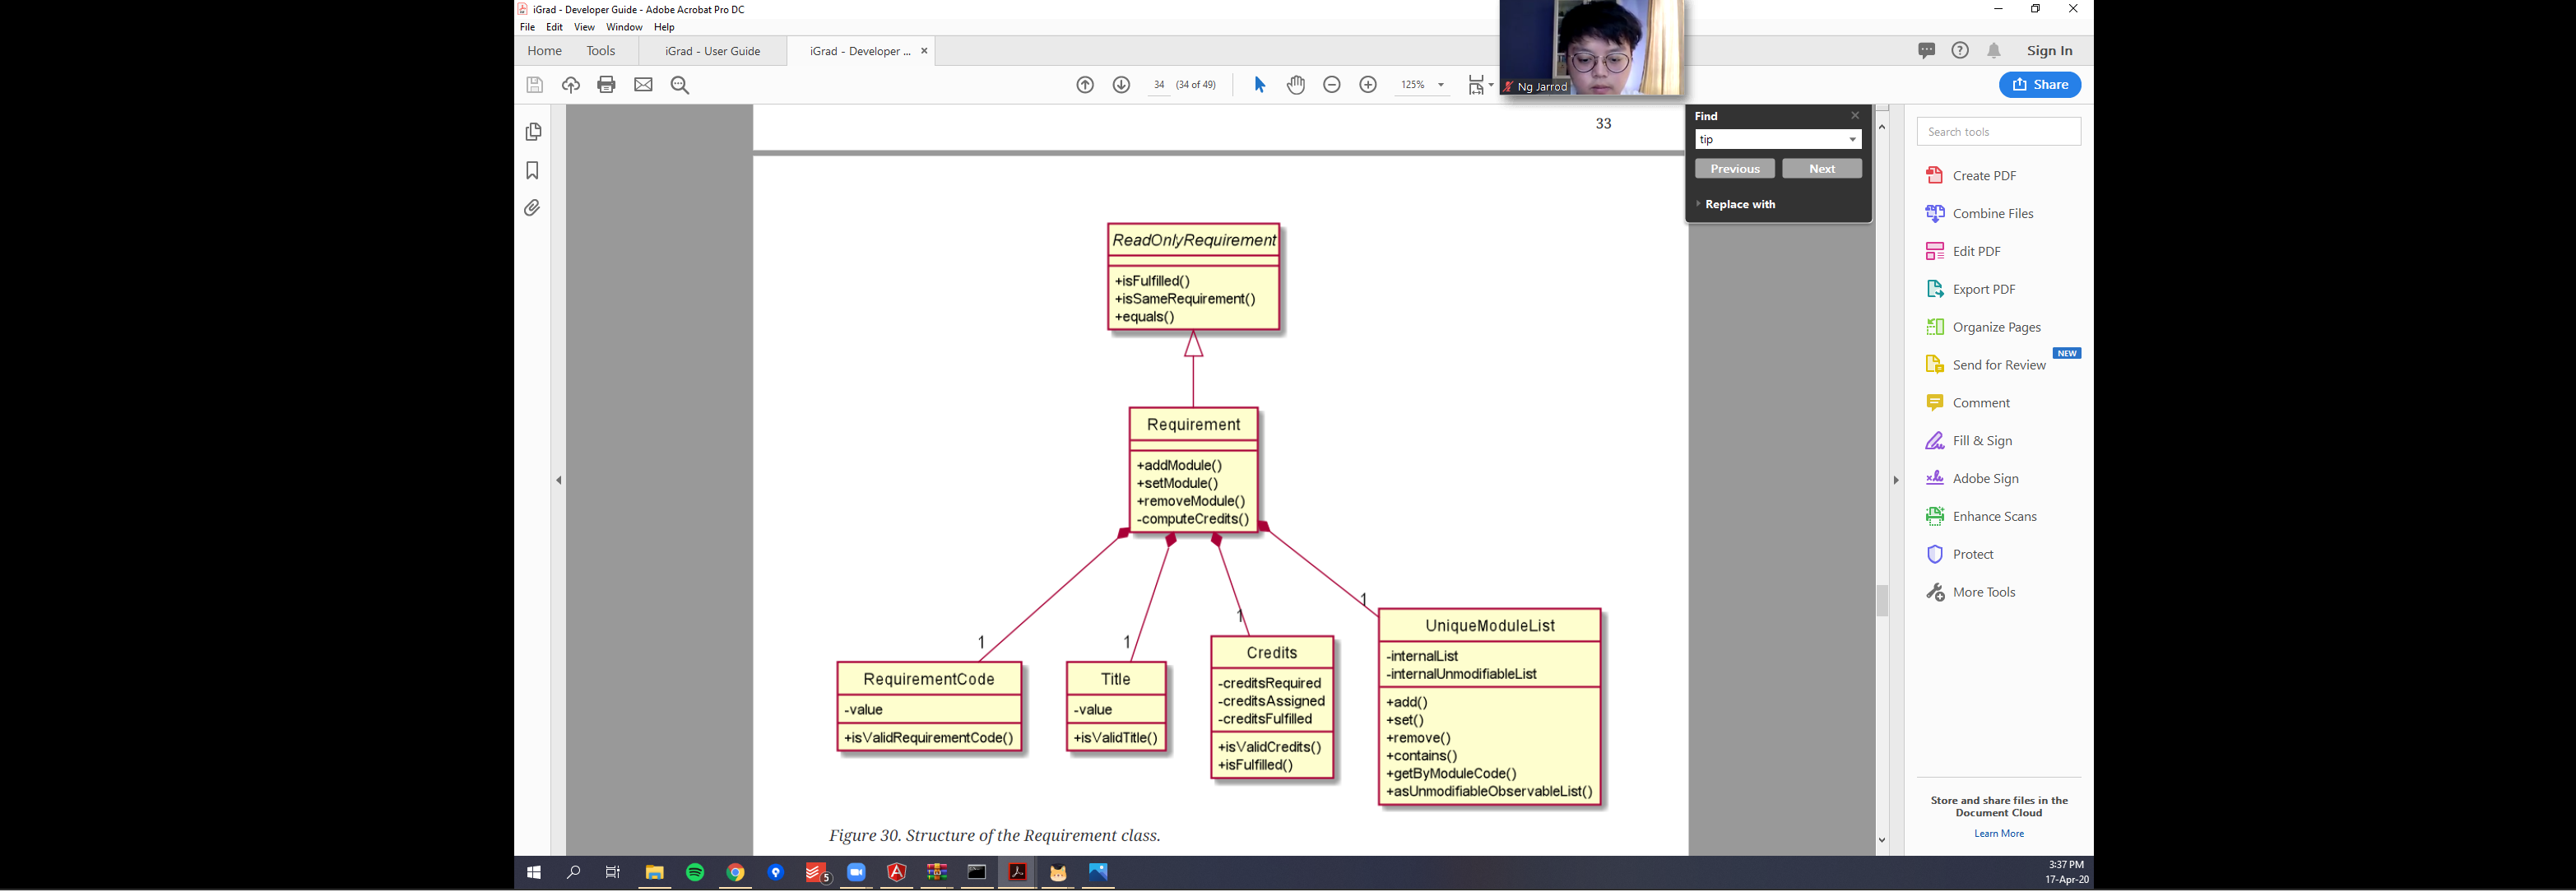Click the Send file by email icon
This screenshot has width=2576, height=892.
click(643, 85)
